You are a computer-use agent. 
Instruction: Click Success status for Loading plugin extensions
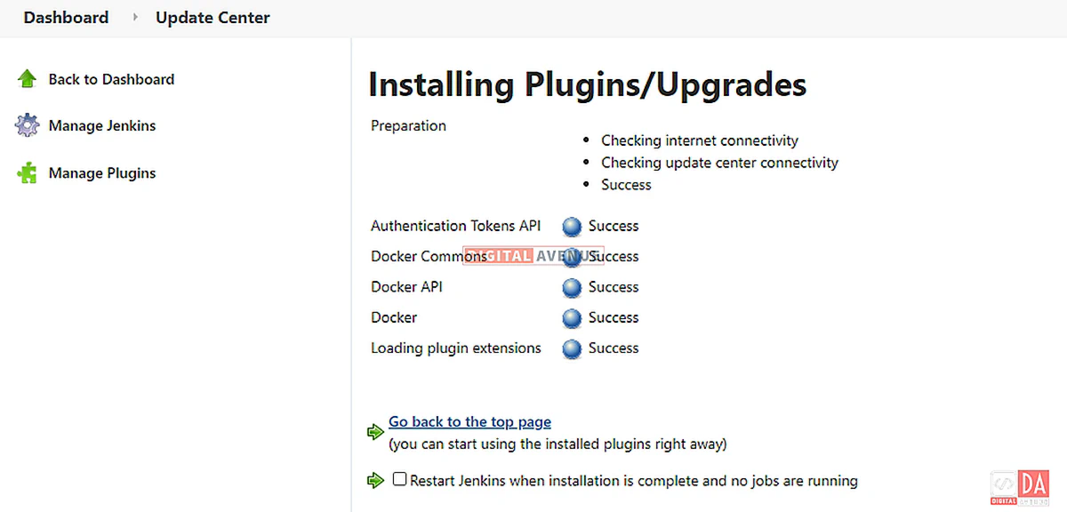614,348
